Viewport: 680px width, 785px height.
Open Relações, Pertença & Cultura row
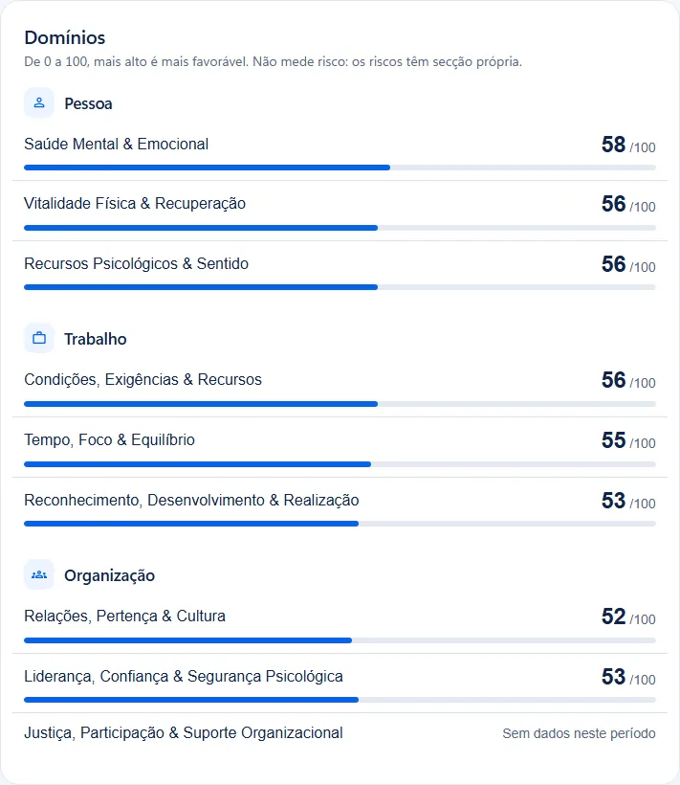click(340, 623)
